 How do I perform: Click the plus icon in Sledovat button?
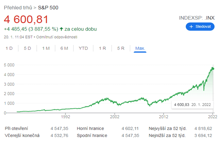(x=191, y=27)
